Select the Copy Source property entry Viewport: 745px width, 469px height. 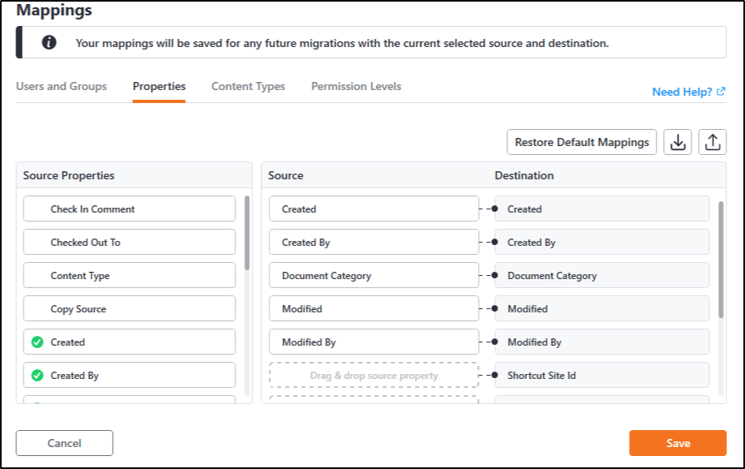[129, 308]
